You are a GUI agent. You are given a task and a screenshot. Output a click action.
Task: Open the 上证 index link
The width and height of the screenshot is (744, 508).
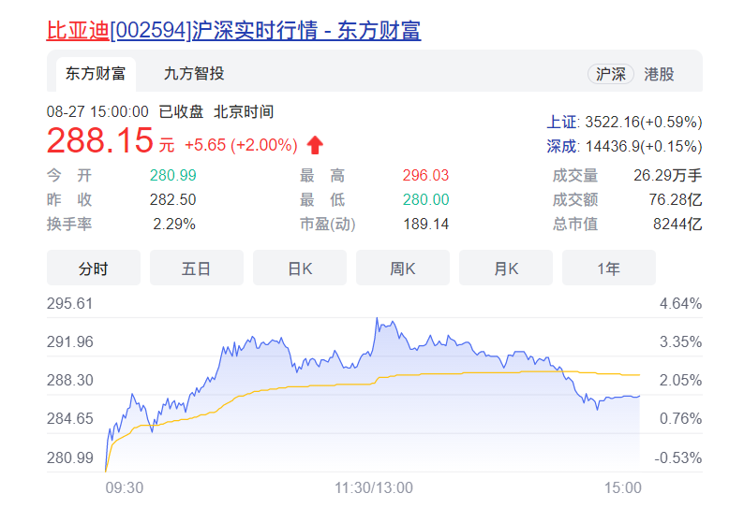pos(561,123)
